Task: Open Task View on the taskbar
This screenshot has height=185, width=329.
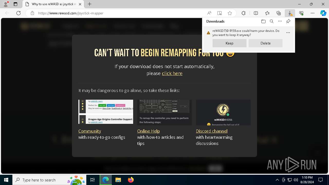Action: (x=93, y=180)
